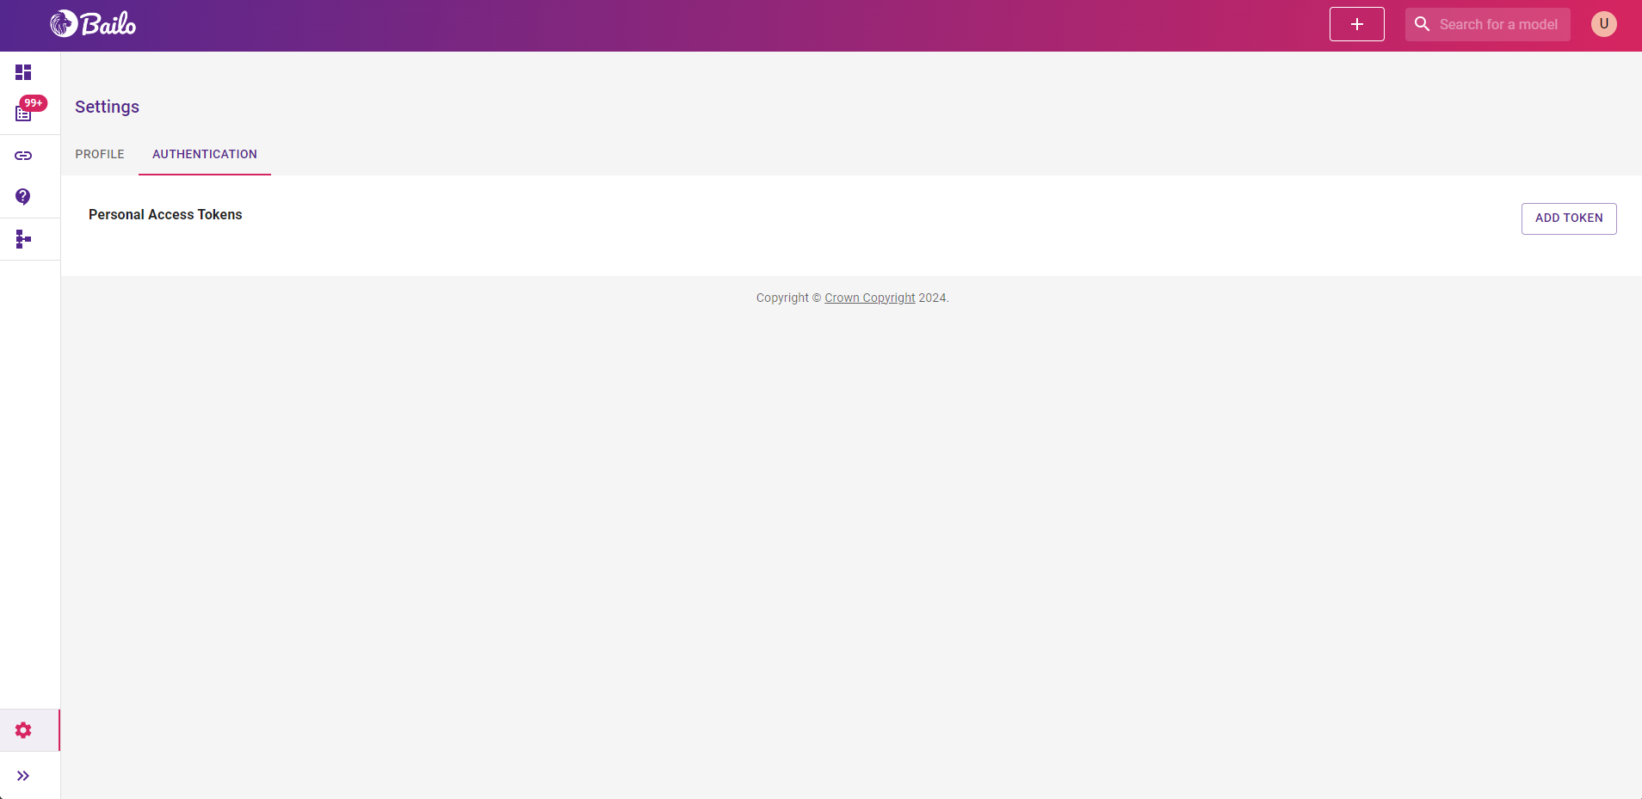Open the link icon in the sidebar
This screenshot has height=799, width=1642.
(23, 156)
